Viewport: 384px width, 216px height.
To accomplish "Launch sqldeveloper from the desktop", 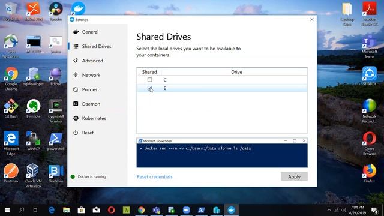I will 34,76.
